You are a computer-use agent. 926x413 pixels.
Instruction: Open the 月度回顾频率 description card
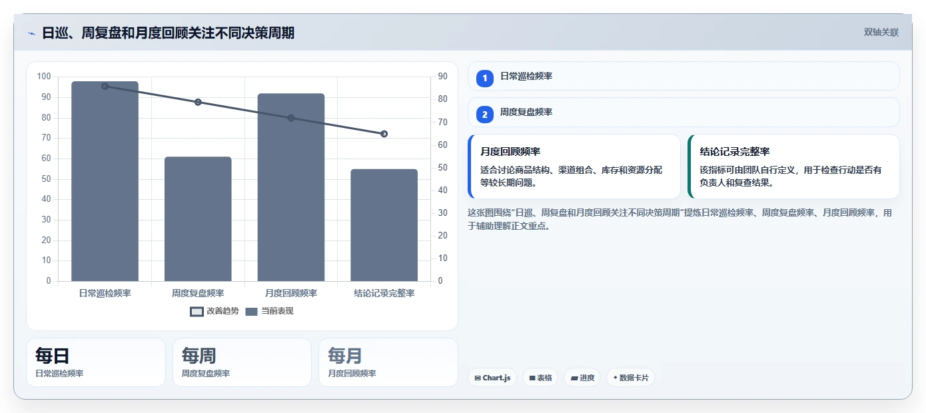[574, 167]
